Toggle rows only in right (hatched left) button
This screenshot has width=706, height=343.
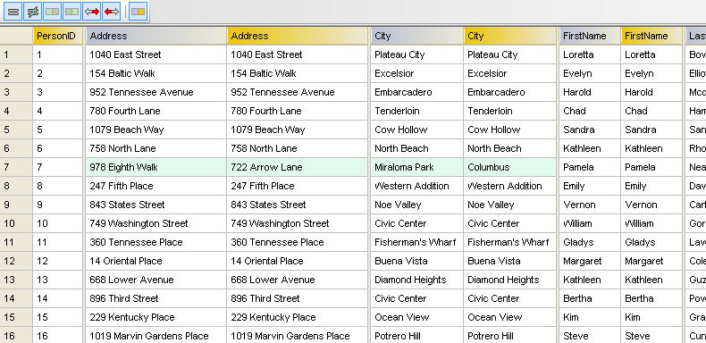[72, 12]
